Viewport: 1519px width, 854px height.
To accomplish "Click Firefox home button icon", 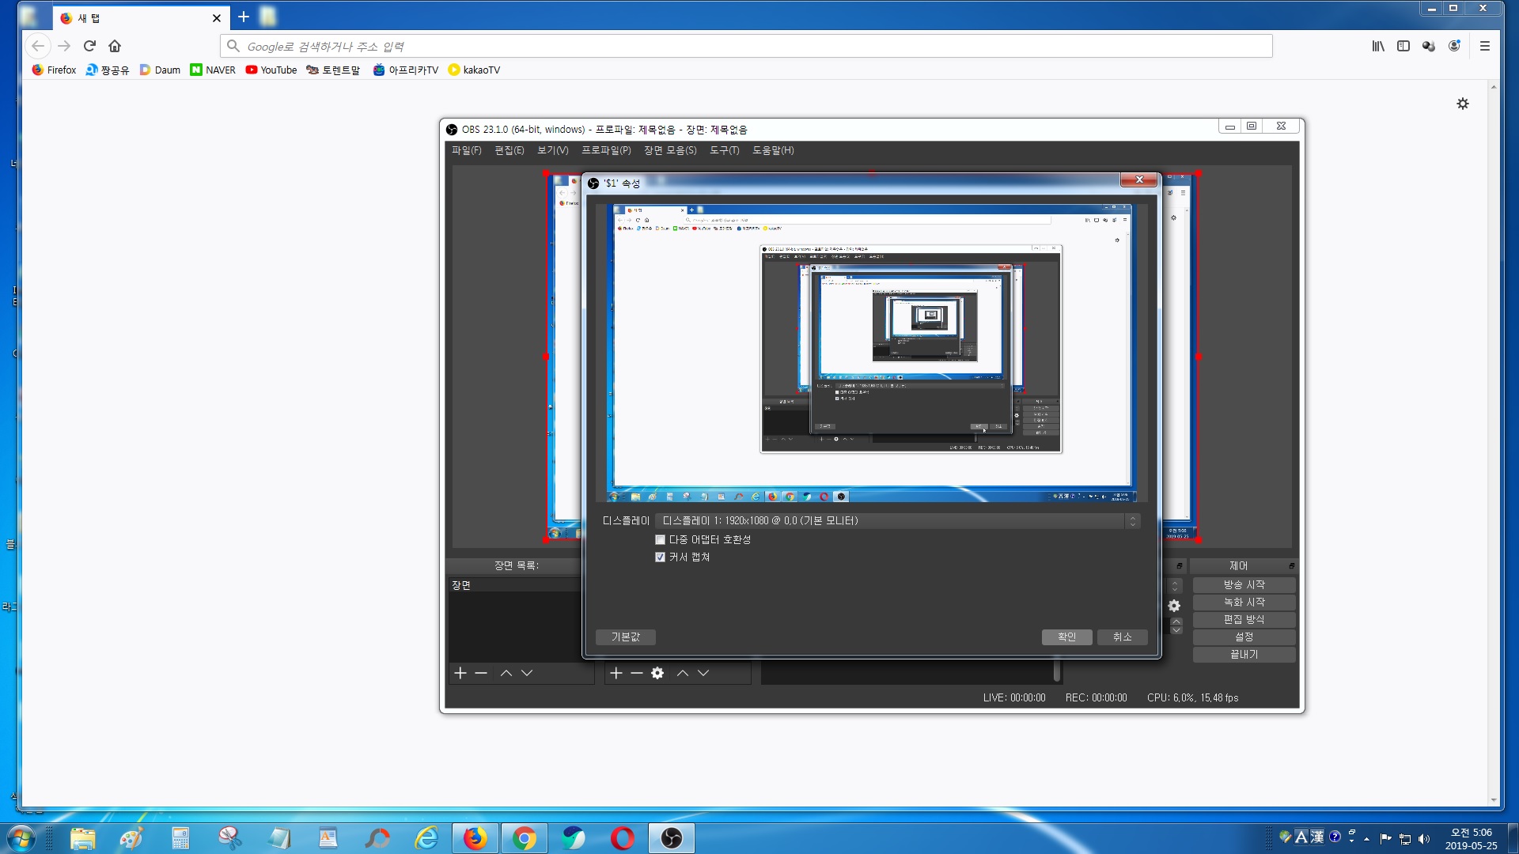I will click(x=115, y=46).
